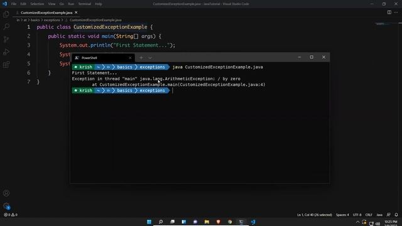
Task: Add a new terminal tab
Action: tap(141, 58)
